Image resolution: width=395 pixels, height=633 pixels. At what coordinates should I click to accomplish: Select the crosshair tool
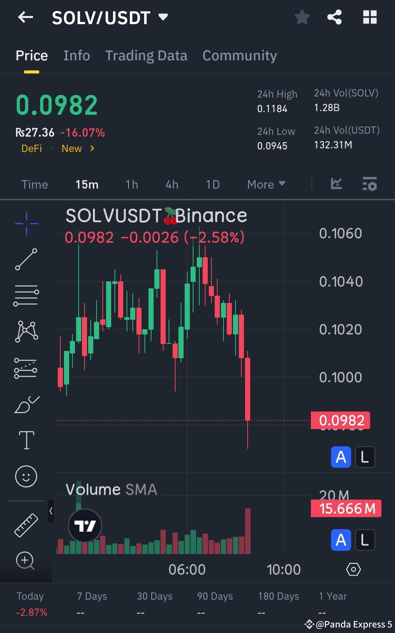pyautogui.click(x=26, y=224)
